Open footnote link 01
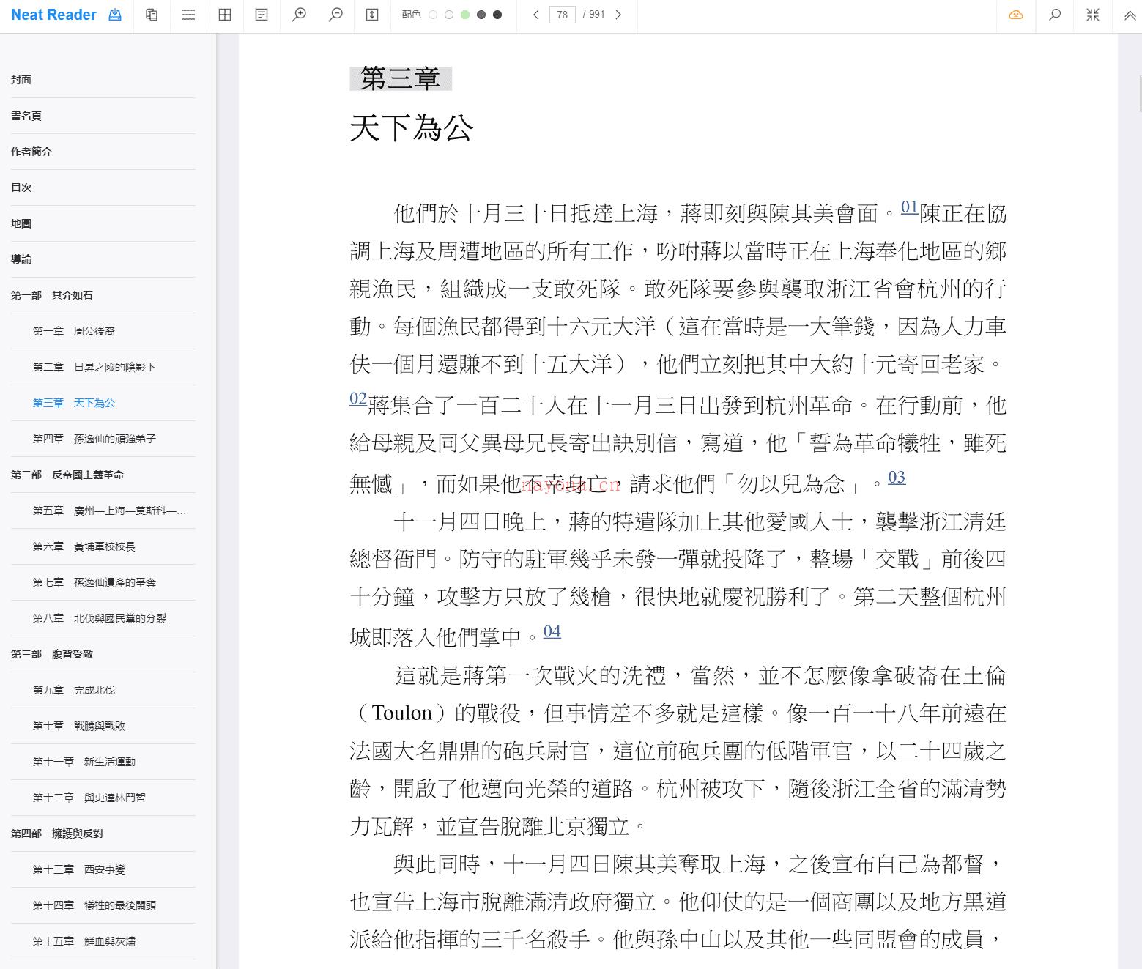1142x969 pixels. (x=909, y=207)
